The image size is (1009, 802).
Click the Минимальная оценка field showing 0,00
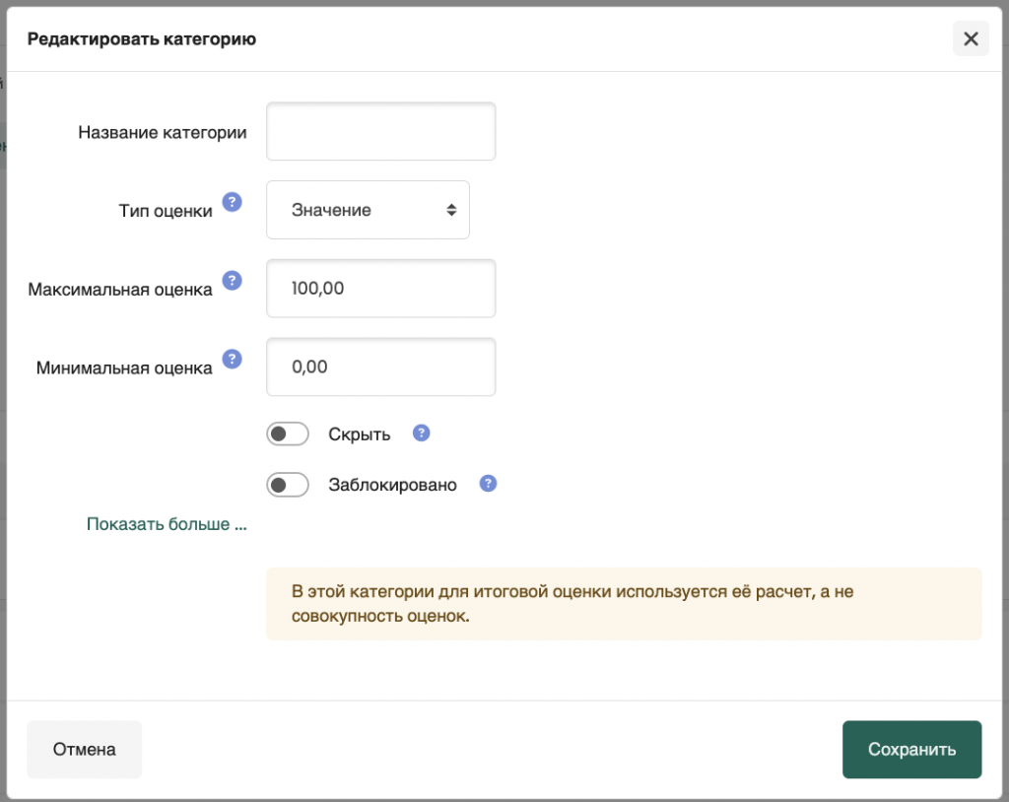[x=380, y=368]
